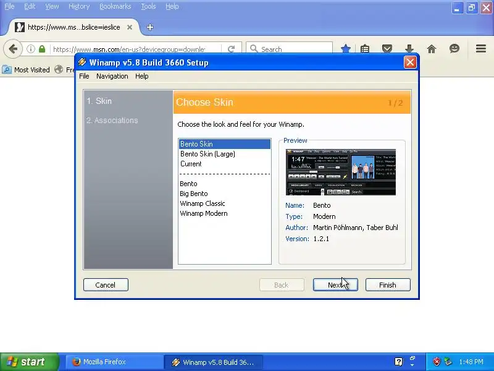The height and width of the screenshot is (371, 494).
Task: Click the help question mark tray icon
Action: pos(398,362)
